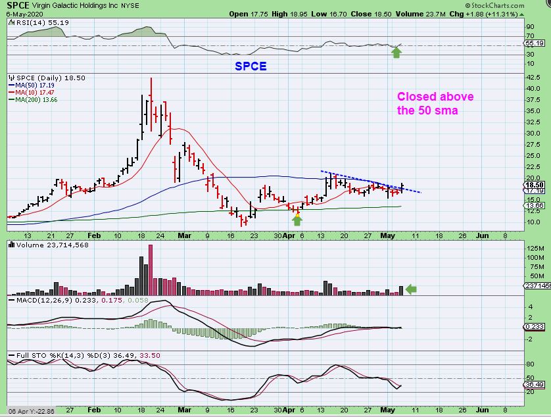Click the Volume 23,714,568 panel label
This screenshot has width=551, height=417.
click(53, 245)
